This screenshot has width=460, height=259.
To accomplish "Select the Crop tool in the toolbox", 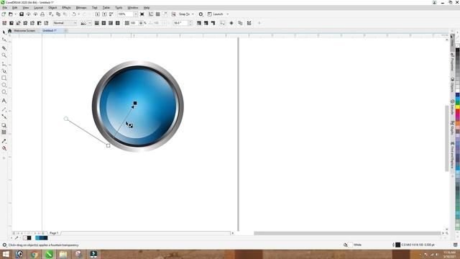I will click(4, 48).
